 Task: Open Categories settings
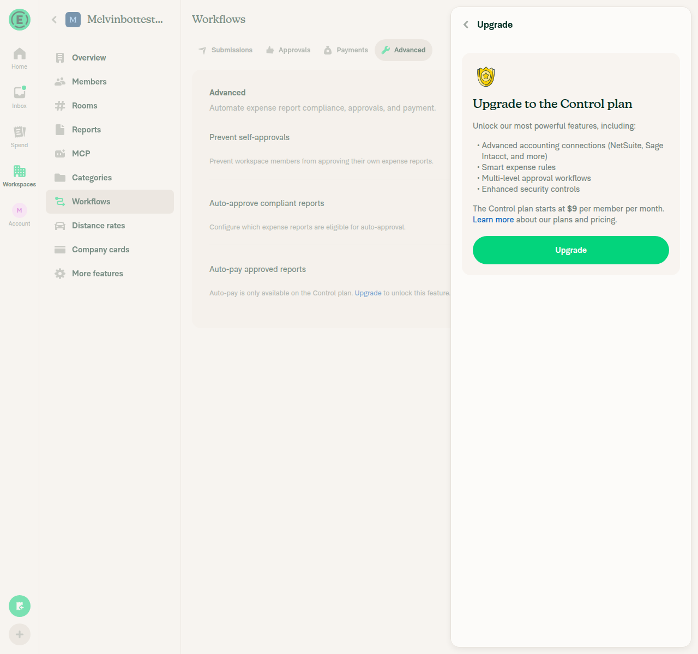pyautogui.click(x=110, y=178)
